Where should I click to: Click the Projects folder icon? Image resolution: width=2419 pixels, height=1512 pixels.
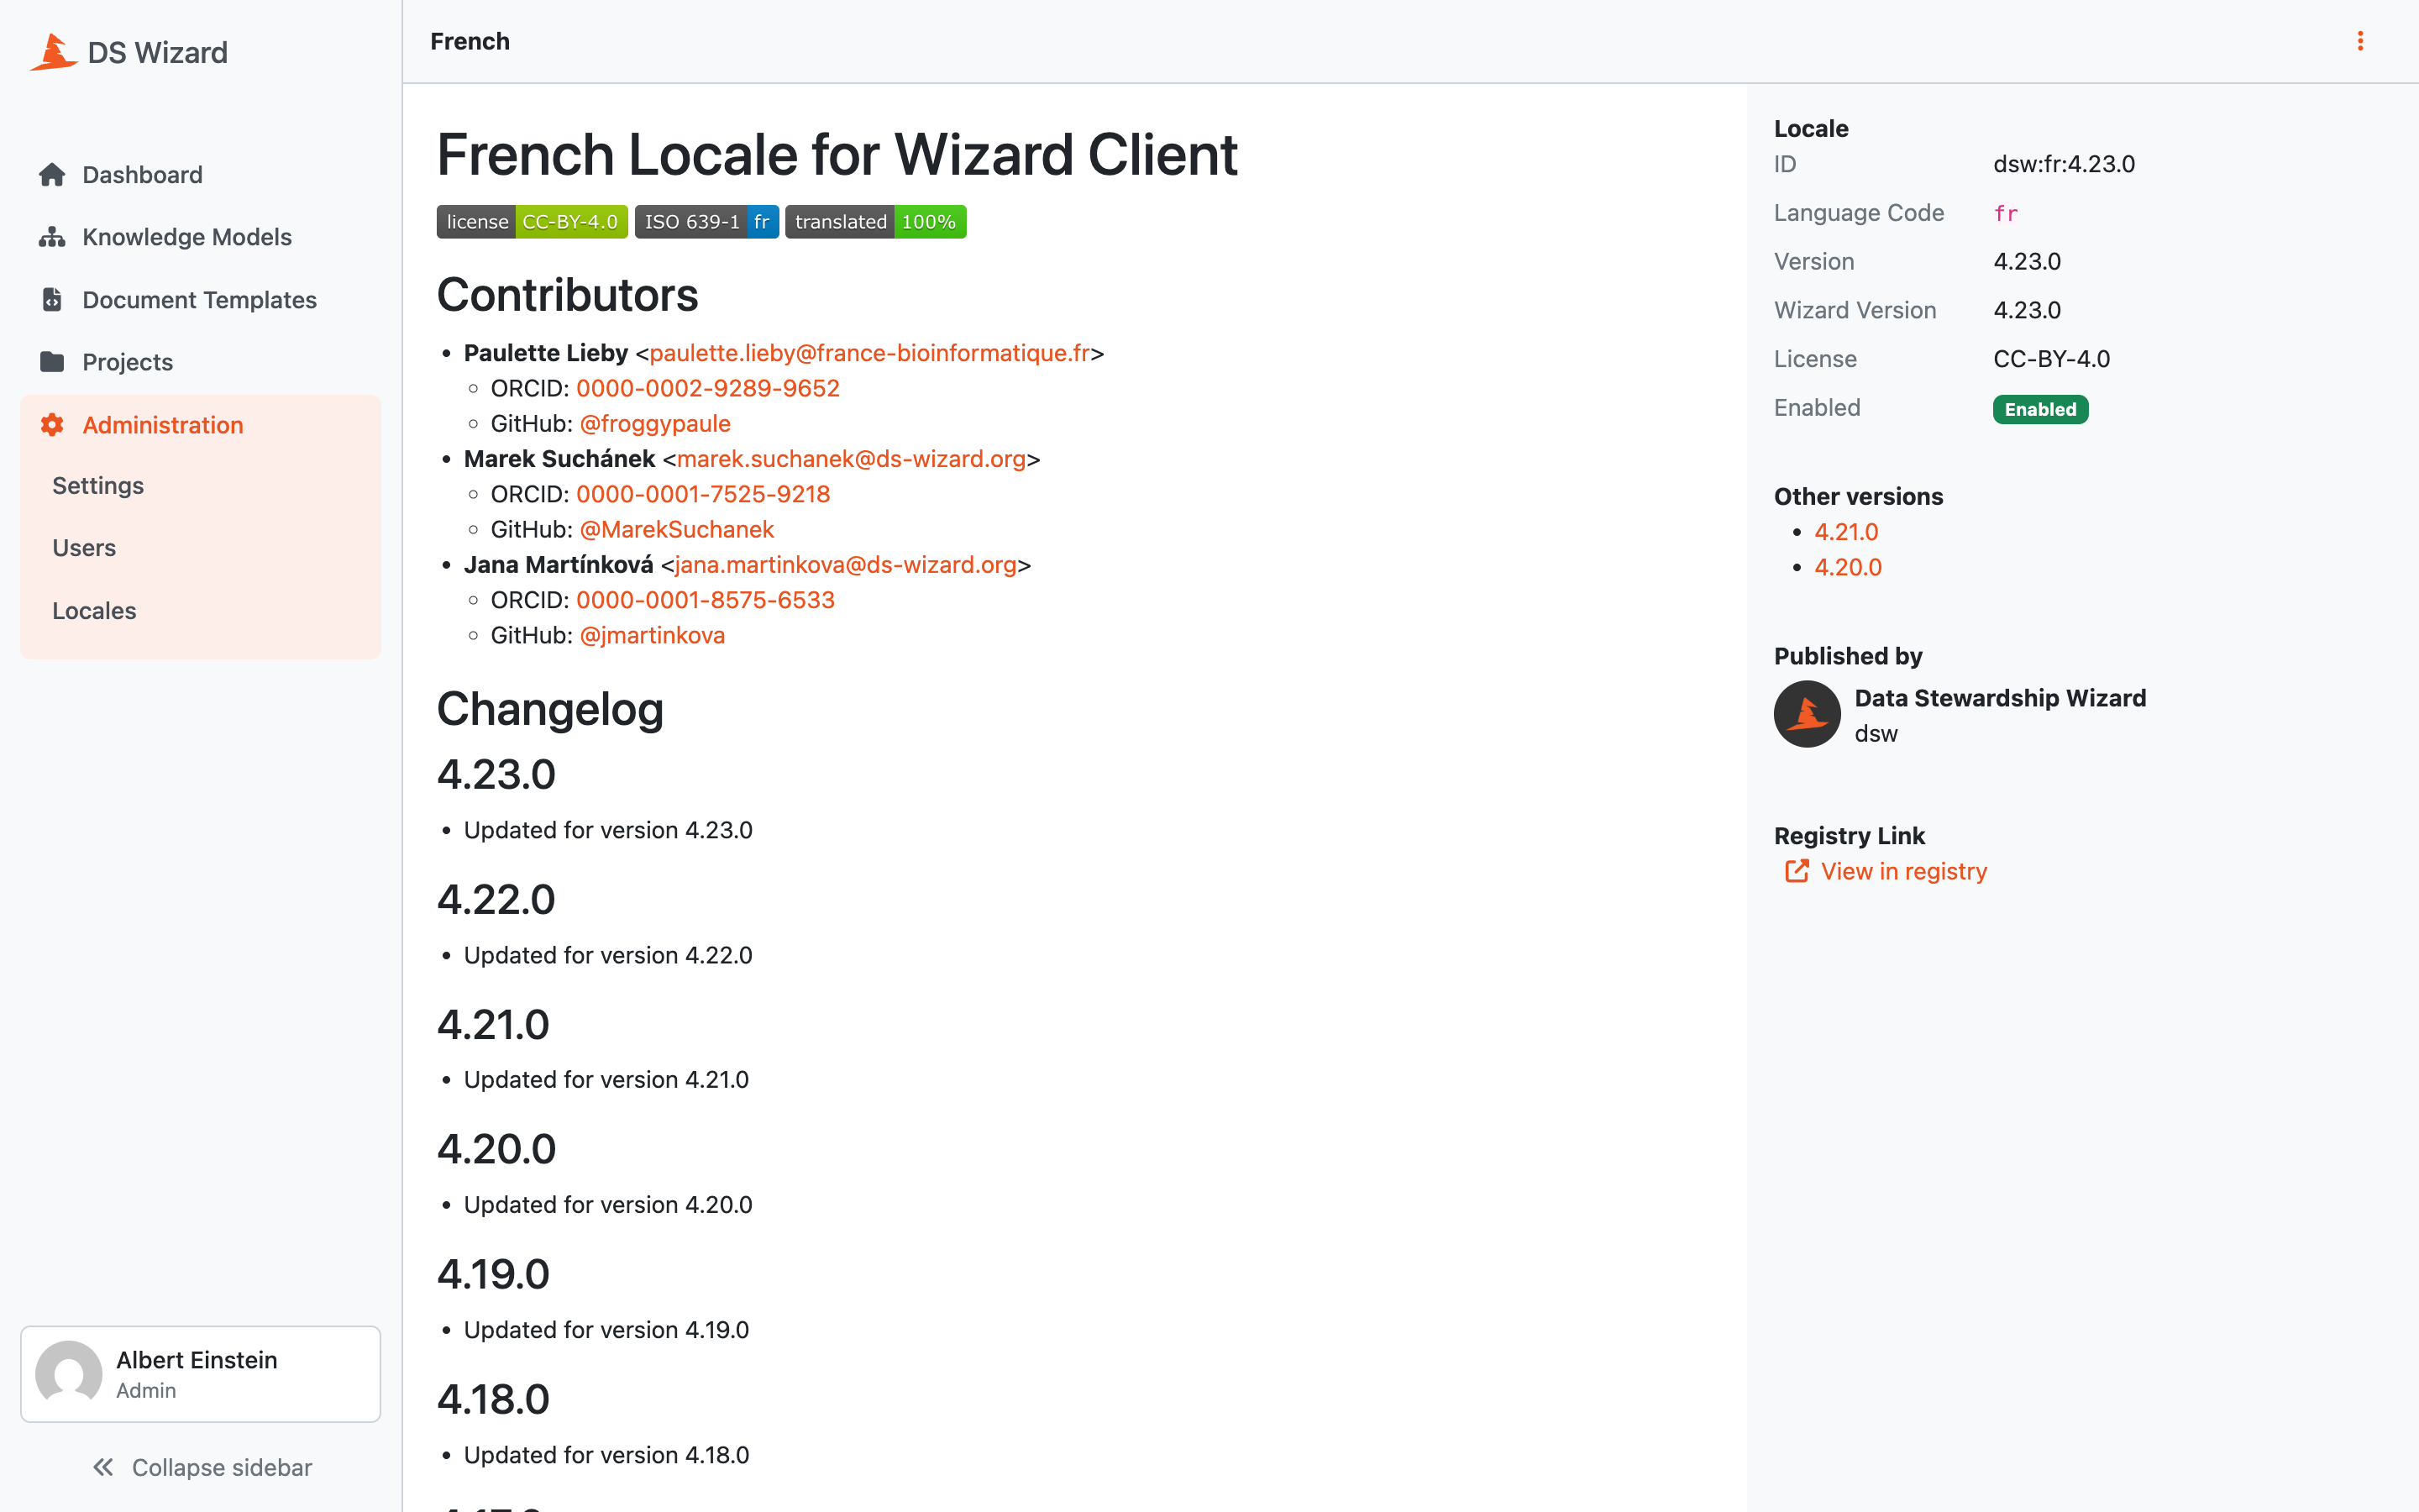[x=52, y=361]
